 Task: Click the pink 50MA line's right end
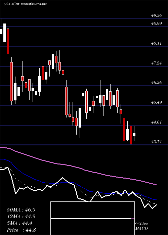point(156,185)
